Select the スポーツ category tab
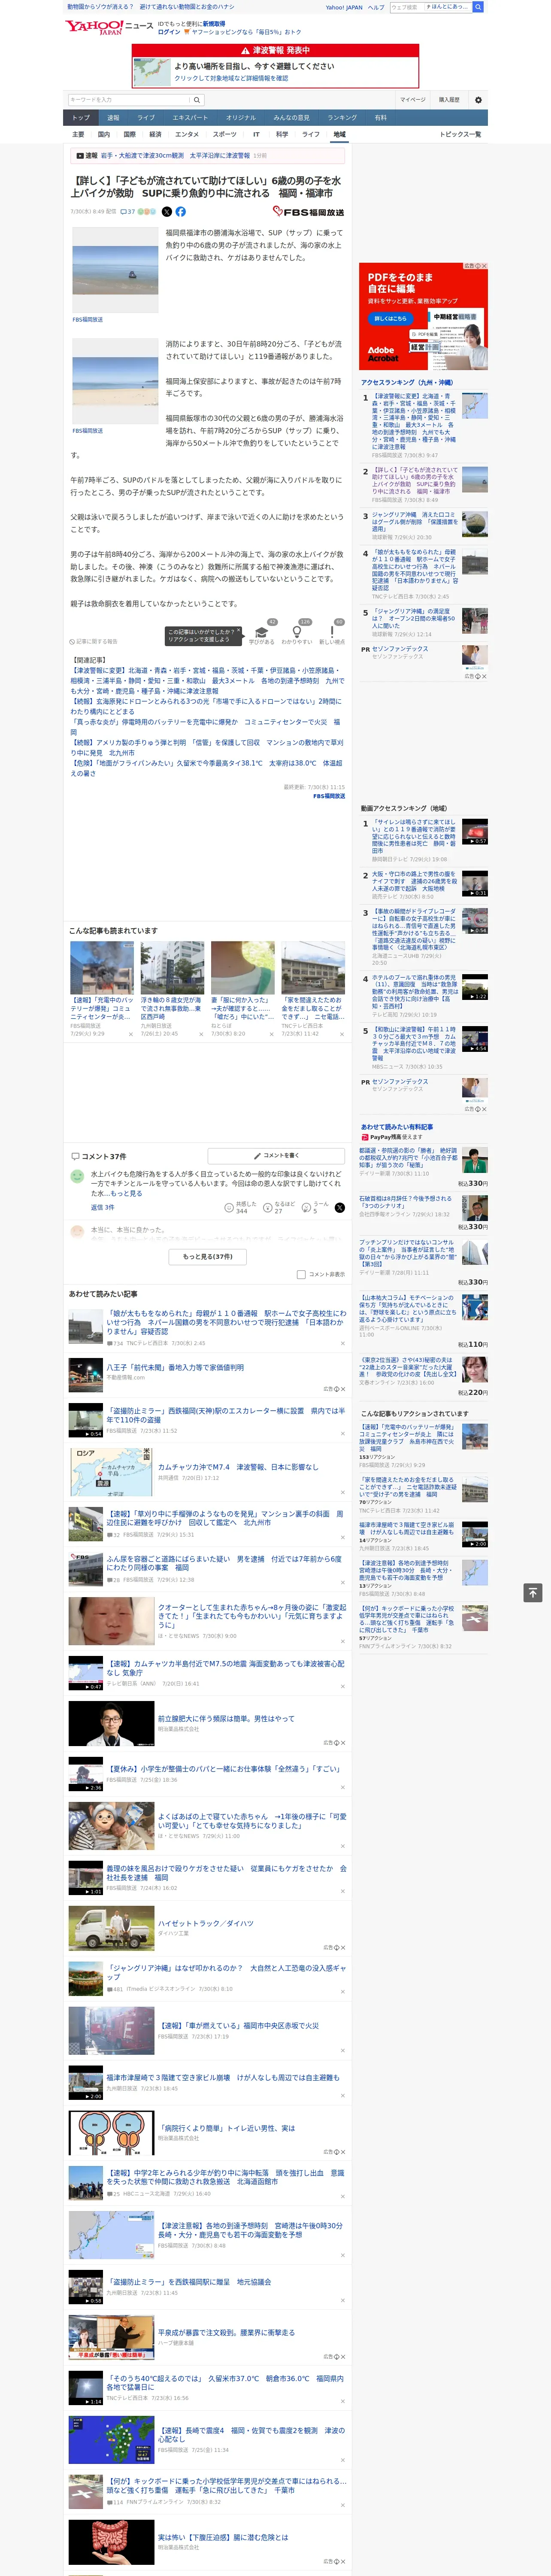Image resolution: width=551 pixels, height=2576 pixels. 225,134
